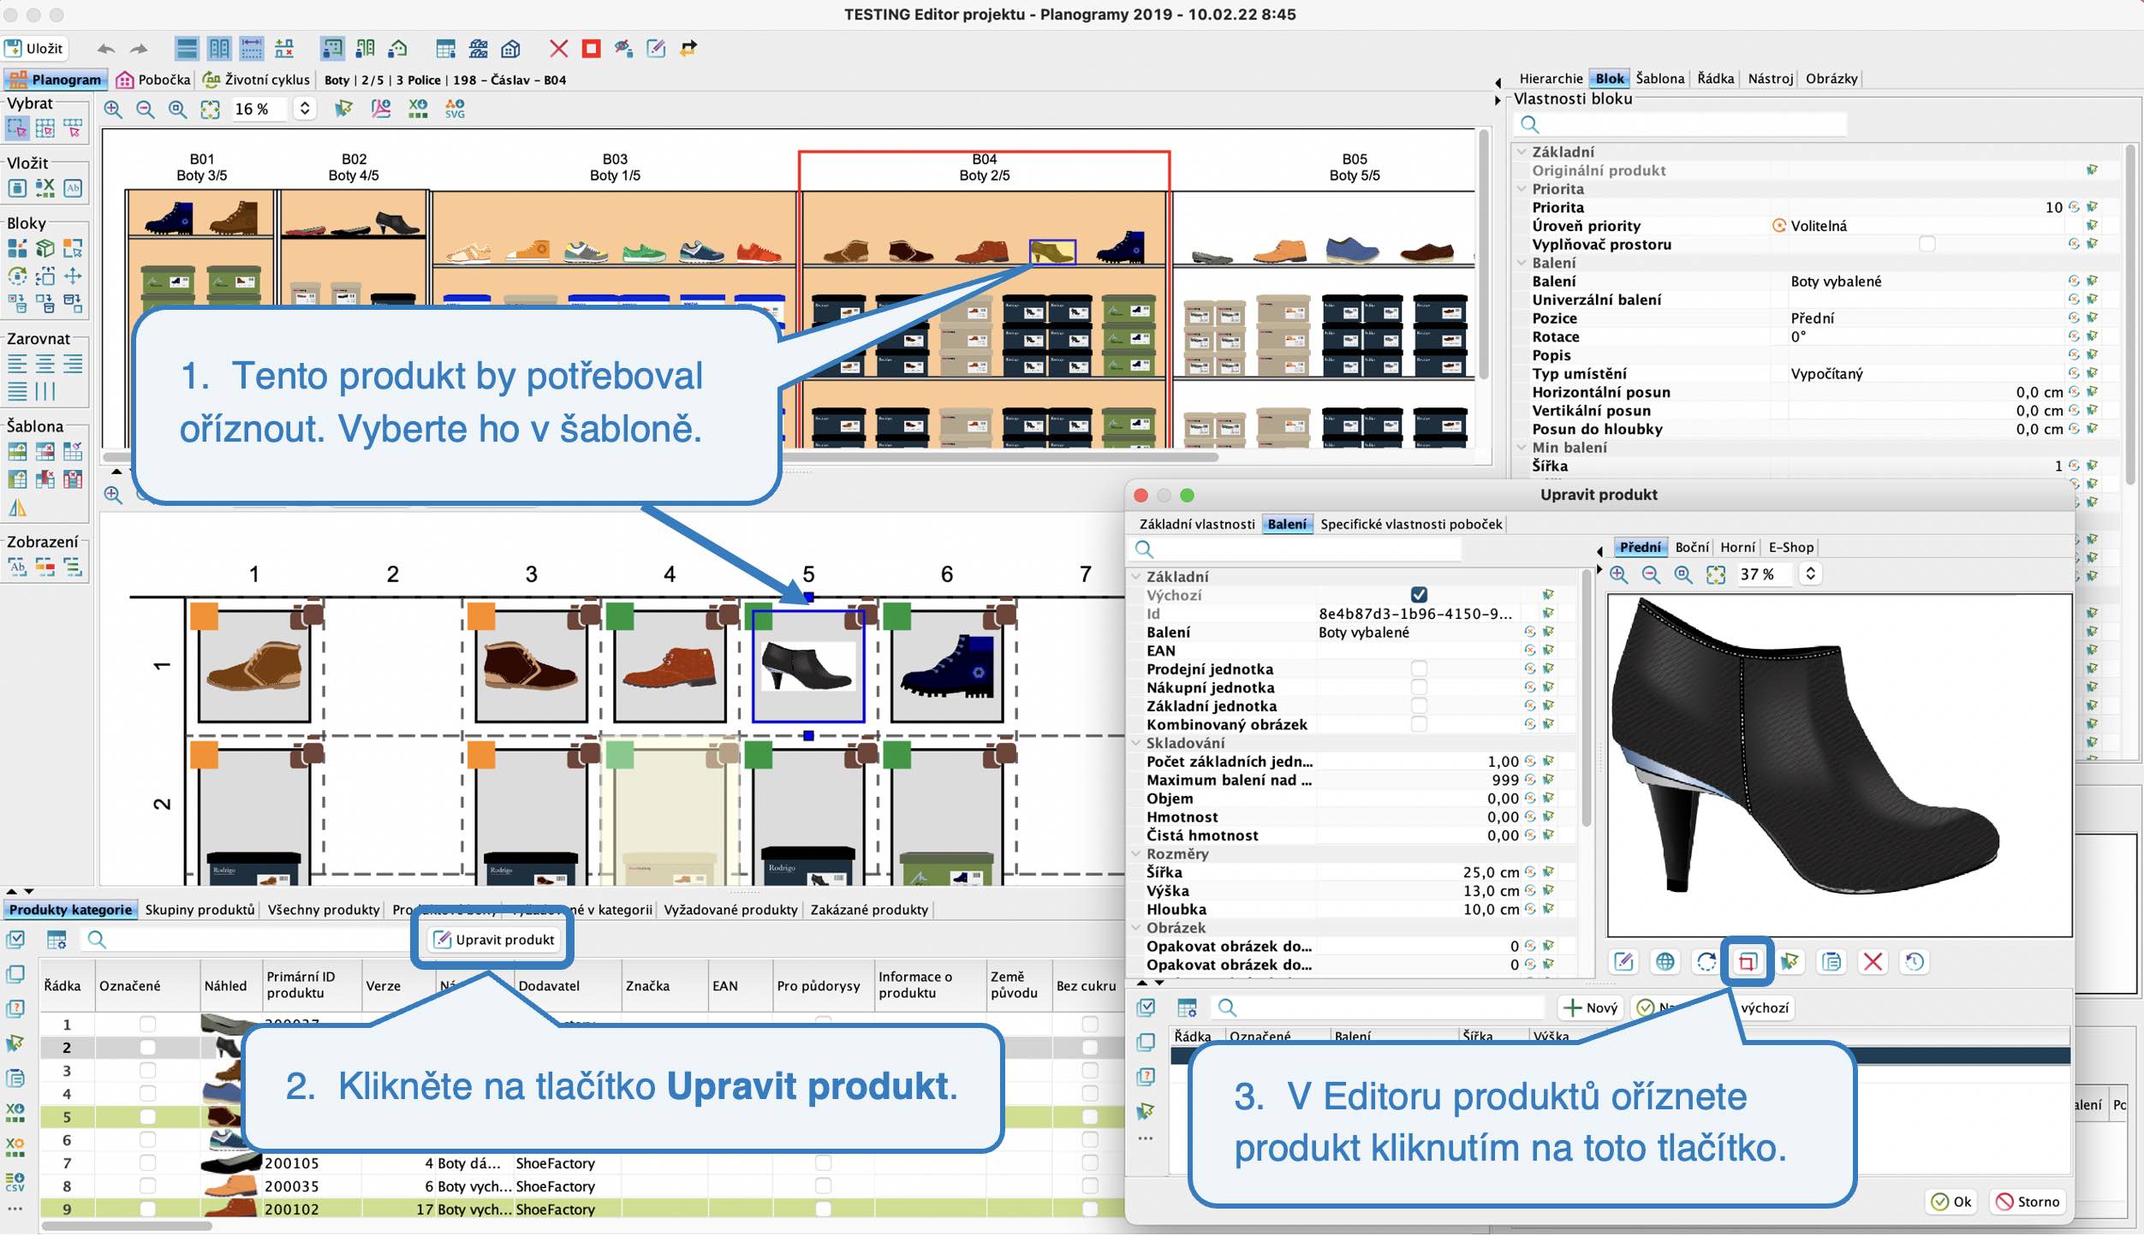Click the paste clipboard icon under the product image
2144x1236 pixels.
point(1831,961)
